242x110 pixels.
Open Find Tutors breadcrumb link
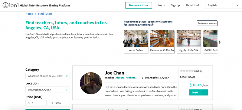pyautogui.click(x=45, y=14)
